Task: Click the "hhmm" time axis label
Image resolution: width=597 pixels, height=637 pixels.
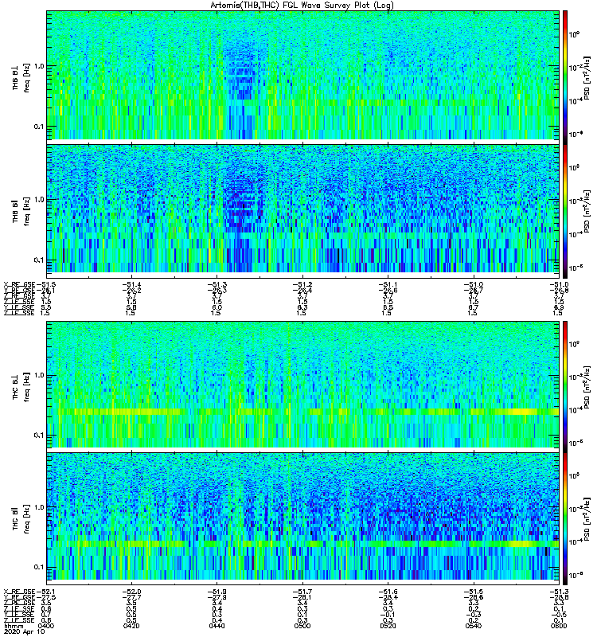Action: click(14, 626)
